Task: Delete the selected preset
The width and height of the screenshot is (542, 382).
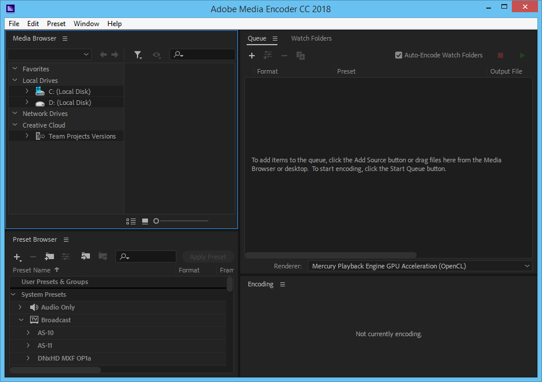Action: (33, 257)
